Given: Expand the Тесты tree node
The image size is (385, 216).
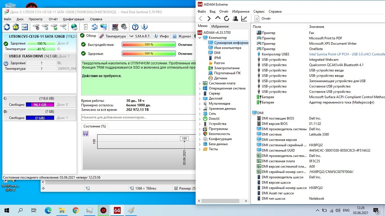Looking at the screenshot, I should tap(200, 149).
